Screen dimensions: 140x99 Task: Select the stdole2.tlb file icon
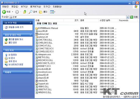(37, 81)
